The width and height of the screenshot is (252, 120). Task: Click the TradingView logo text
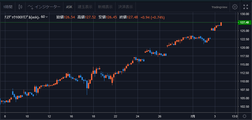pyautogui.click(x=219, y=7)
